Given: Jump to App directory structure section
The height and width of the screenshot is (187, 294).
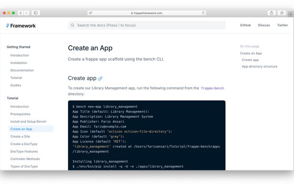Looking at the screenshot, I should (259, 66).
